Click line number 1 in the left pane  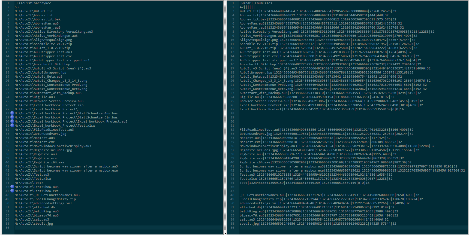click(x=8, y=3)
